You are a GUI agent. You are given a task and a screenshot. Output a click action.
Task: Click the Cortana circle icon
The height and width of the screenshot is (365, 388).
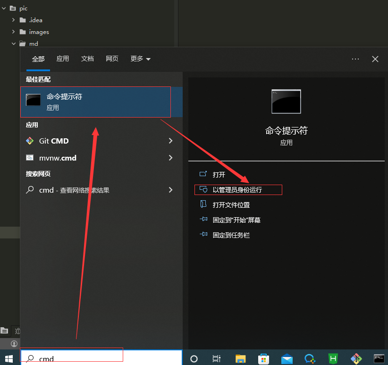pyautogui.click(x=194, y=358)
